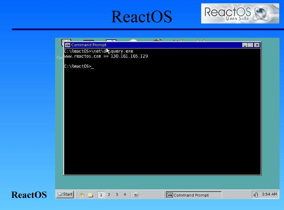Click the Command Prompt title bar icon
Image resolution: width=284 pixels, height=210 pixels.
[x=68, y=45]
